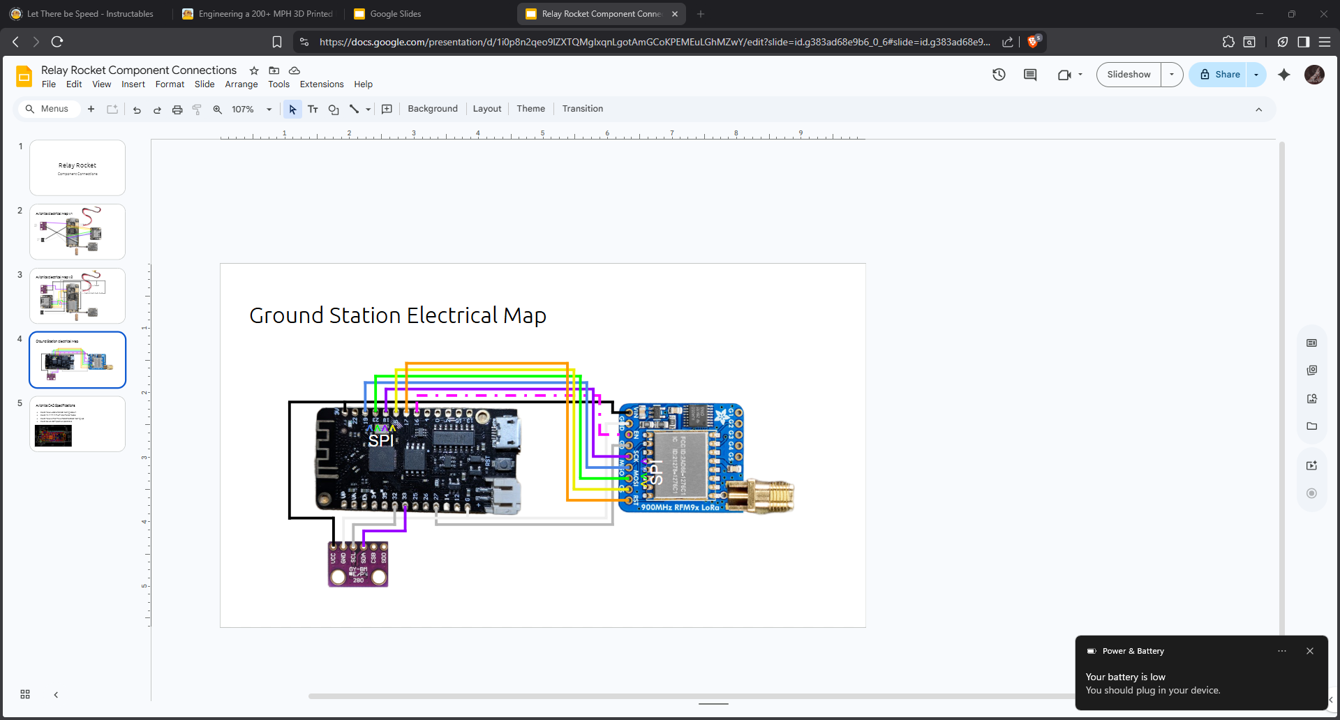Redo the last action
The width and height of the screenshot is (1340, 720).
click(x=157, y=110)
